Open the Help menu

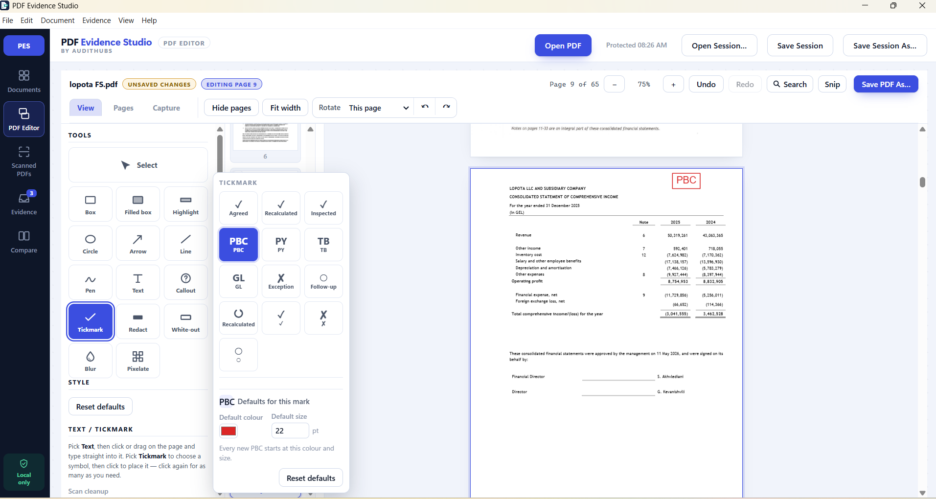coord(149,21)
